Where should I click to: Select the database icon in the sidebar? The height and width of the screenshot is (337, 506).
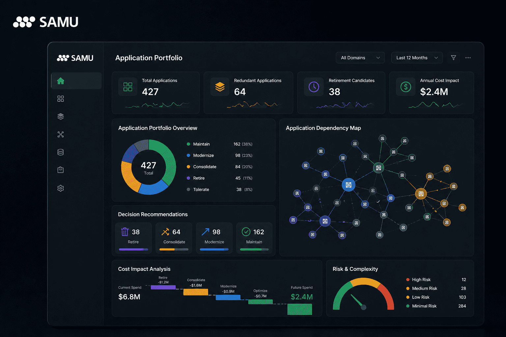click(x=61, y=152)
